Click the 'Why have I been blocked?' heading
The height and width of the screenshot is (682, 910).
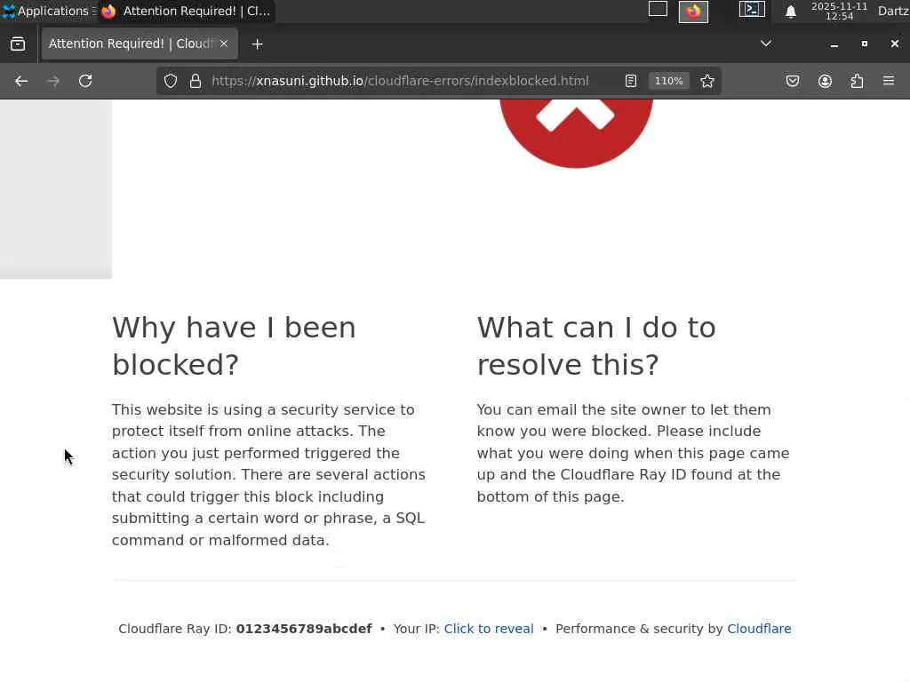point(234,345)
